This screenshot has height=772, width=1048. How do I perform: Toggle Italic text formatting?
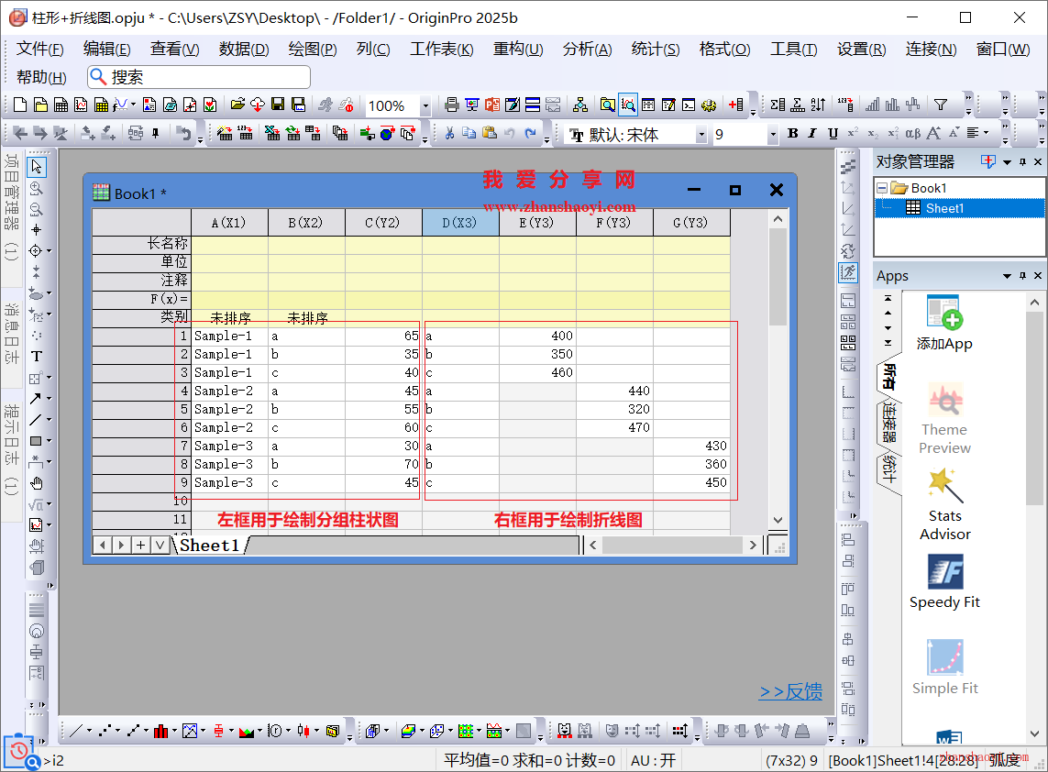pyautogui.click(x=812, y=134)
